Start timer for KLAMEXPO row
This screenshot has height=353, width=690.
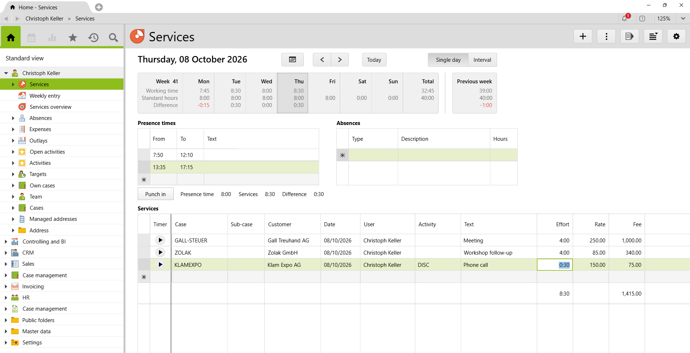pos(160,265)
